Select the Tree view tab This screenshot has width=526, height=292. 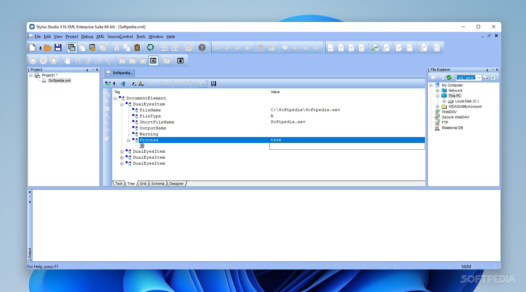(x=131, y=184)
